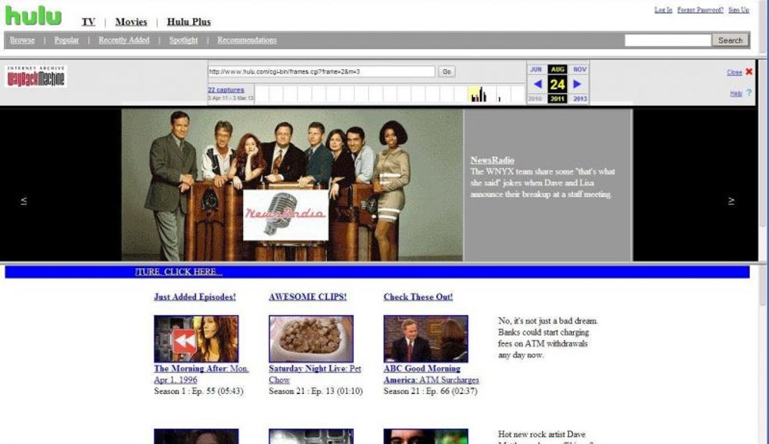Click the Wayback Go button
The height and width of the screenshot is (444, 769).
point(446,71)
